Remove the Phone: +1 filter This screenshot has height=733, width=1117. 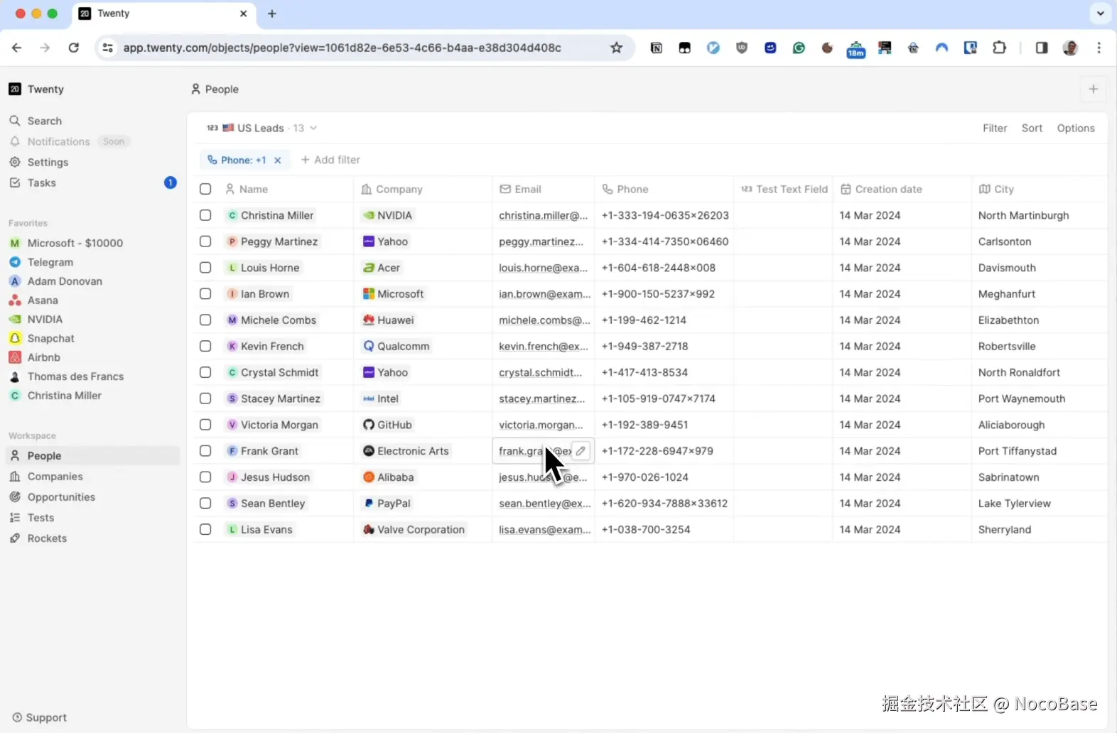[278, 160]
